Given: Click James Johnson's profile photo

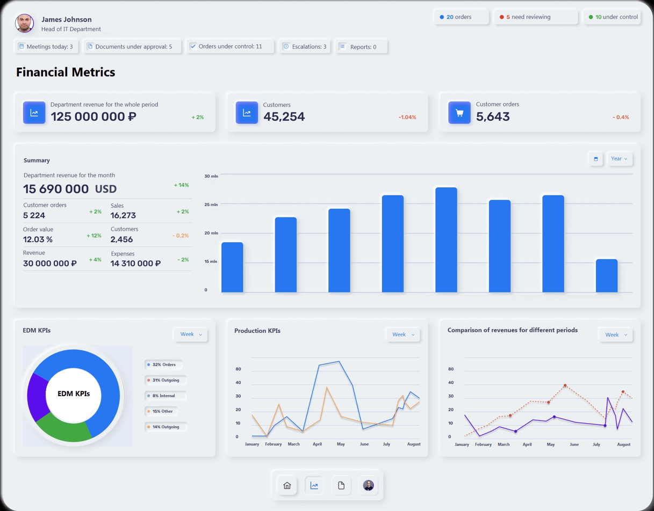Looking at the screenshot, I should (x=24, y=23).
